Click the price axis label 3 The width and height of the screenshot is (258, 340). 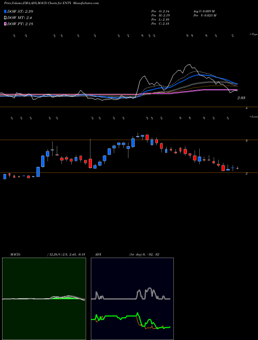click(246, 141)
